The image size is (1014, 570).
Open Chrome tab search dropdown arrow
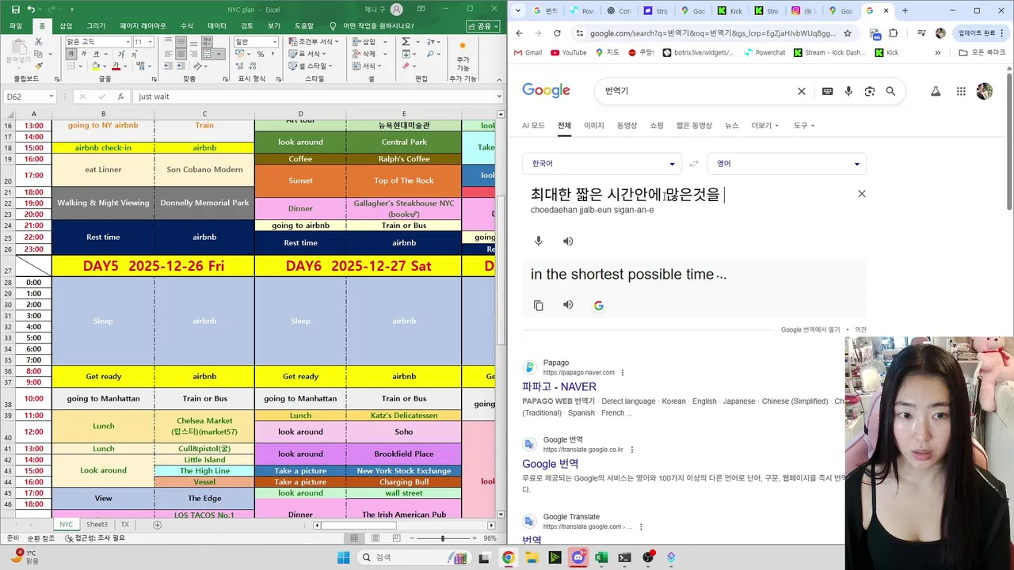(x=518, y=10)
